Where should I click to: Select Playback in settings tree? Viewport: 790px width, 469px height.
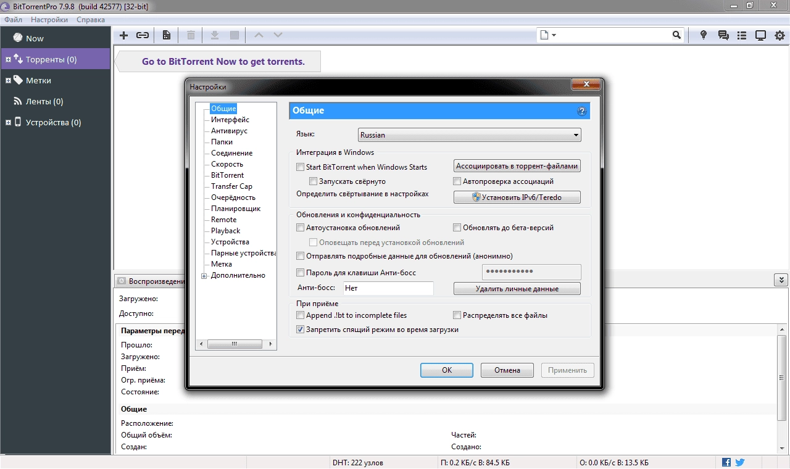(225, 231)
